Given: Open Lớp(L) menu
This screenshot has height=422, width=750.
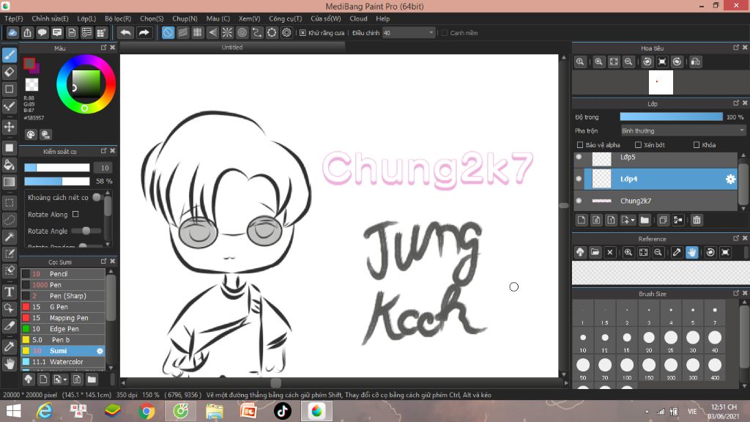Looking at the screenshot, I should click(x=86, y=18).
